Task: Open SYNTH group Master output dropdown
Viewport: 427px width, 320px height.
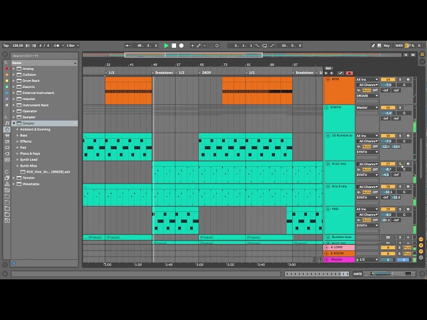Action: coord(367,107)
